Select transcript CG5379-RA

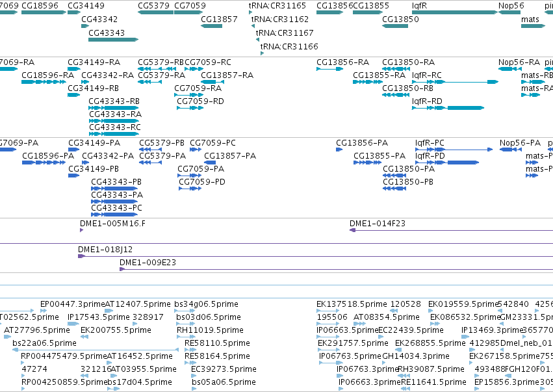150,82
